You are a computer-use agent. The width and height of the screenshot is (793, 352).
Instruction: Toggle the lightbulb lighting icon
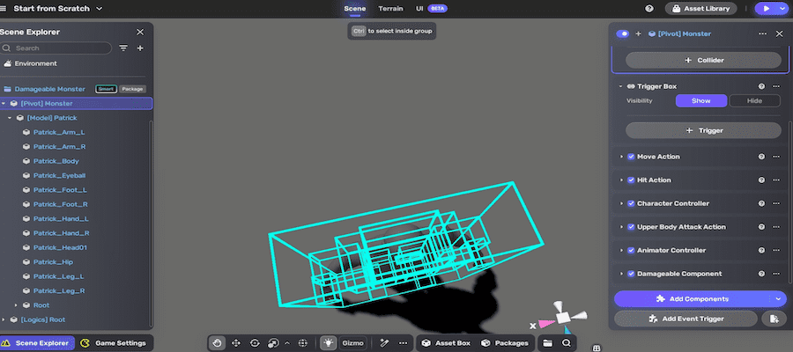[328, 343]
